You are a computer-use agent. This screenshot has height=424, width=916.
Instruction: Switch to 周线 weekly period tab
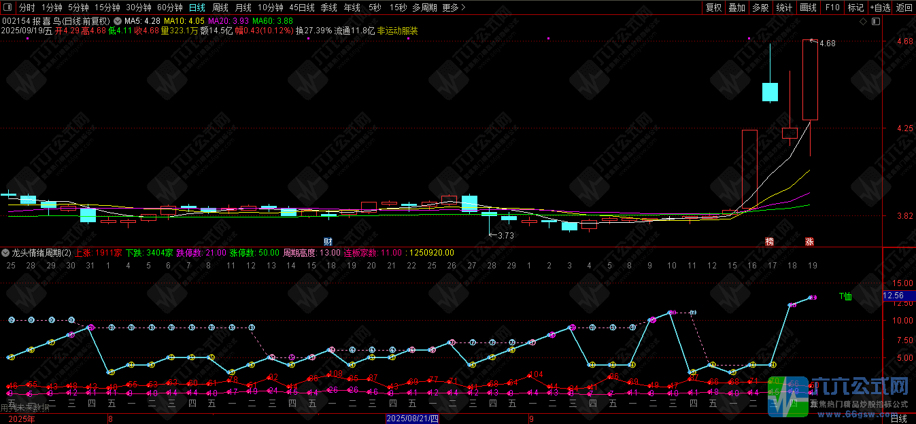tap(220, 7)
